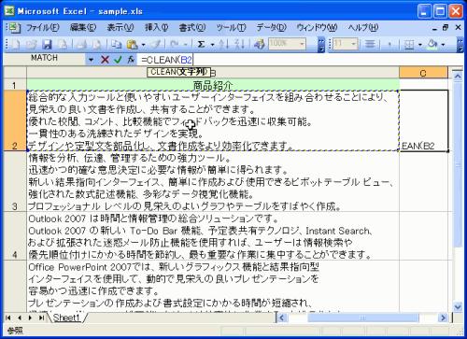Go to next sheet tab navigation button
Screen dimensions: 467x339
tap(30, 318)
